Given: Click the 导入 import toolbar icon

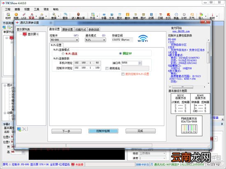Looking at the screenshot, I should click(201, 16).
